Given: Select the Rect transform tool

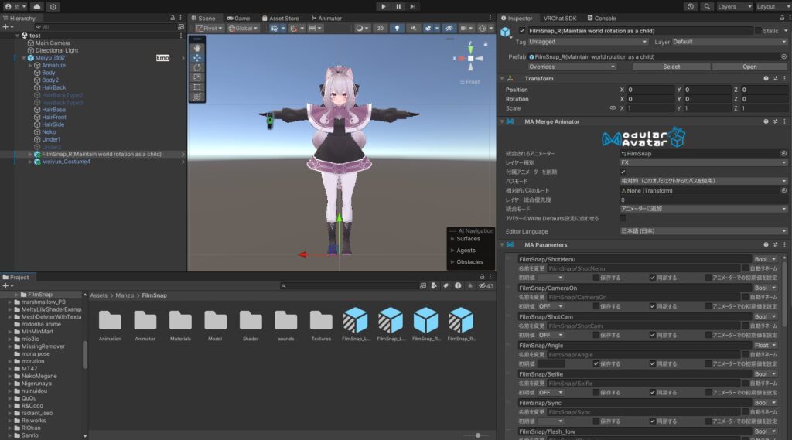Looking at the screenshot, I should pyautogui.click(x=197, y=87).
